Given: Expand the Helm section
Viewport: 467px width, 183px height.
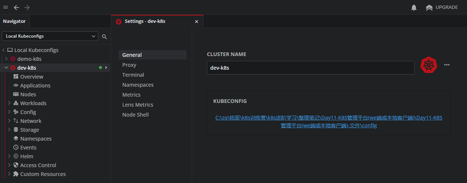Looking at the screenshot, I should [10, 156].
